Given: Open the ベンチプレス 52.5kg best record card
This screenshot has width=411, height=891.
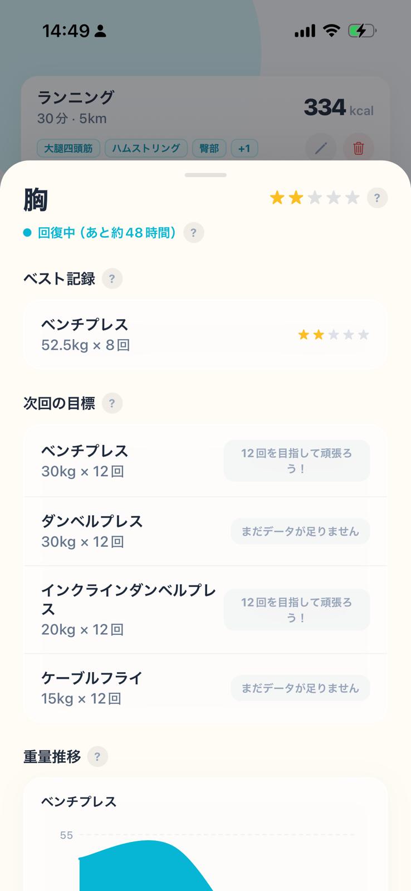Looking at the screenshot, I should point(205,334).
